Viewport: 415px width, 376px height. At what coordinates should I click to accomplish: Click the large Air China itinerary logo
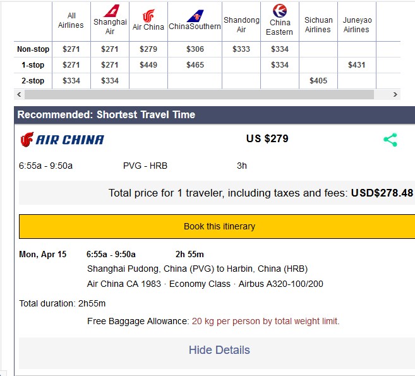point(62,140)
